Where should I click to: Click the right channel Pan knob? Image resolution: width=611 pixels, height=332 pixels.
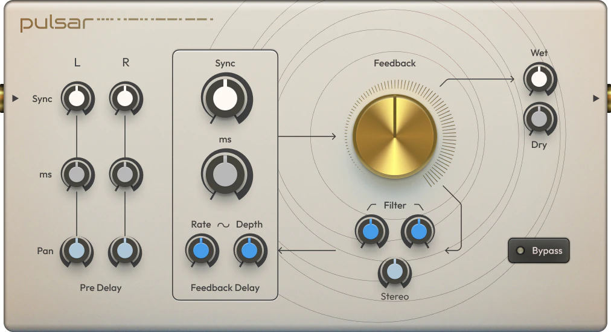click(x=125, y=251)
